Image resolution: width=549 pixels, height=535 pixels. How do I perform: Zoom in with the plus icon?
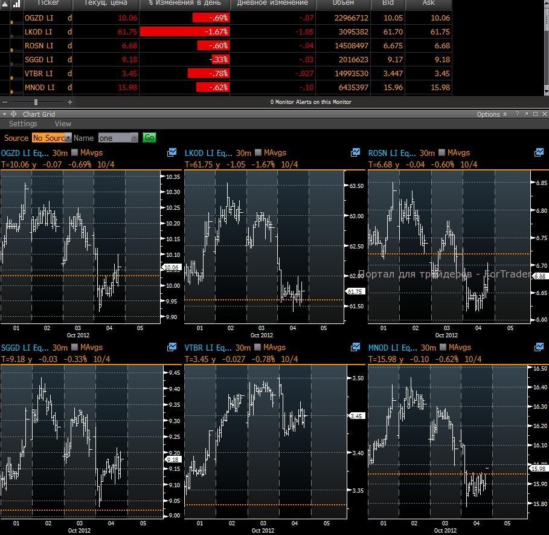70,102
